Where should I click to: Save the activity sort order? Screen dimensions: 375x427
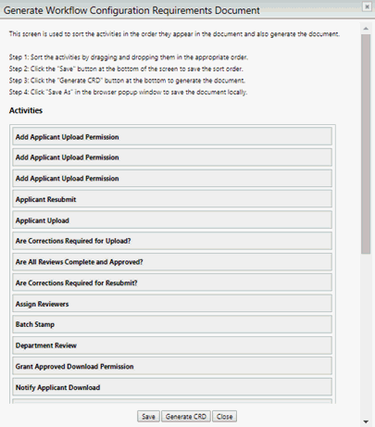[x=148, y=416]
